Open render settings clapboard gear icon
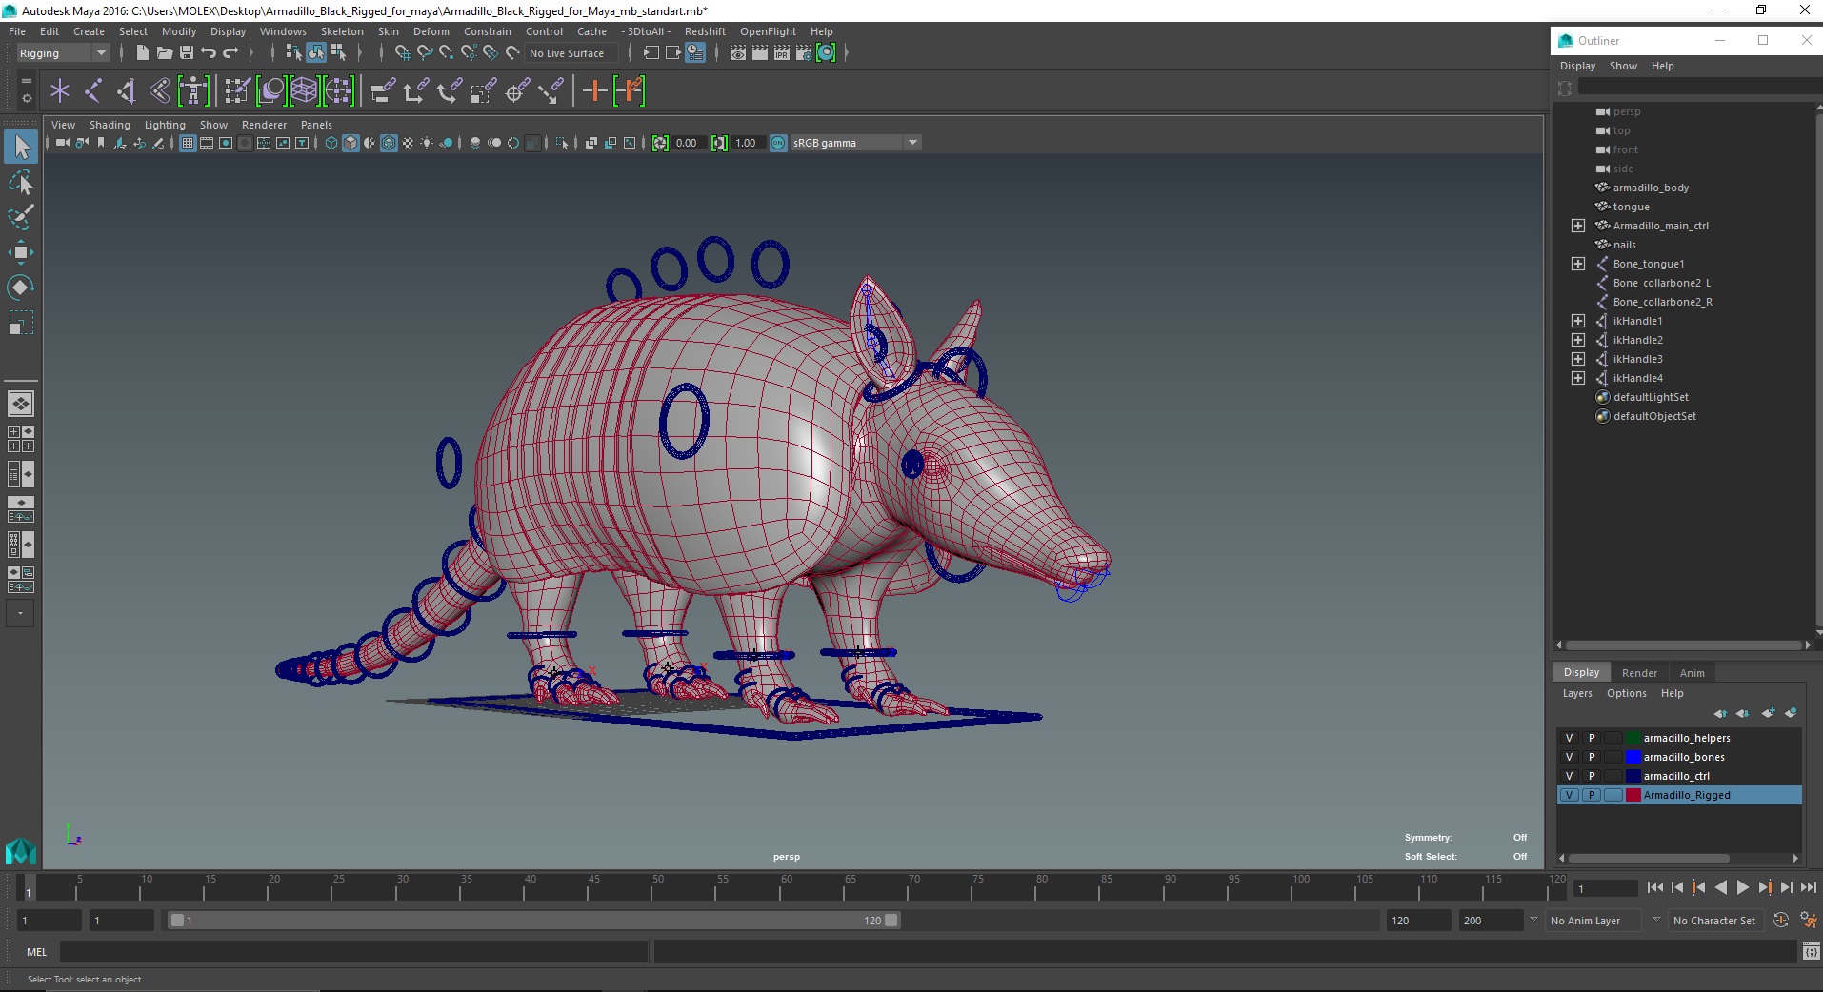Image resolution: width=1823 pixels, height=992 pixels. [x=804, y=53]
